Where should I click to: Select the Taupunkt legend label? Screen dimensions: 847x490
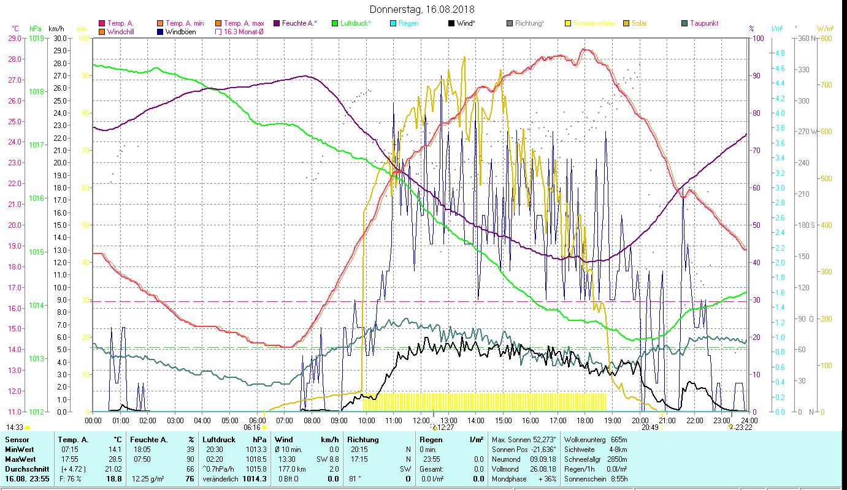click(x=703, y=23)
